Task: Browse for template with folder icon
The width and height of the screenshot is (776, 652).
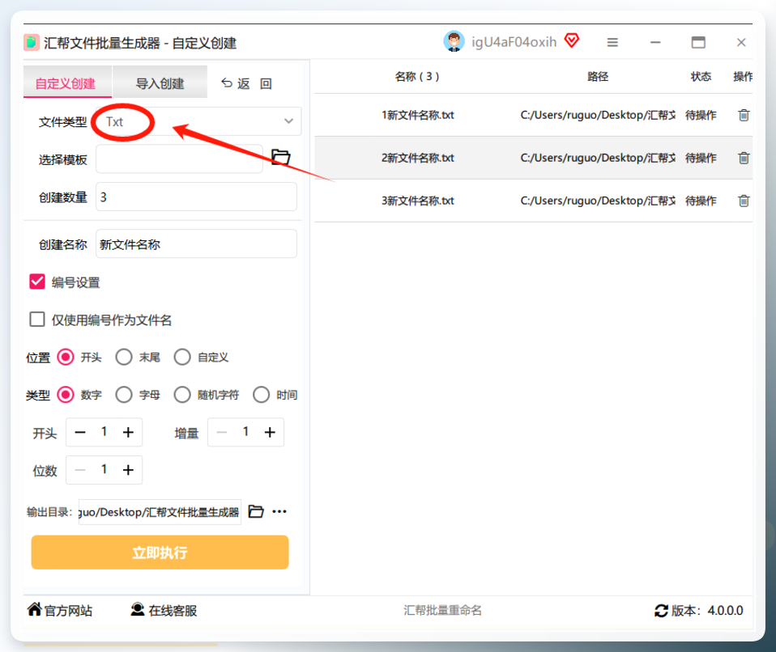Action: point(280,157)
